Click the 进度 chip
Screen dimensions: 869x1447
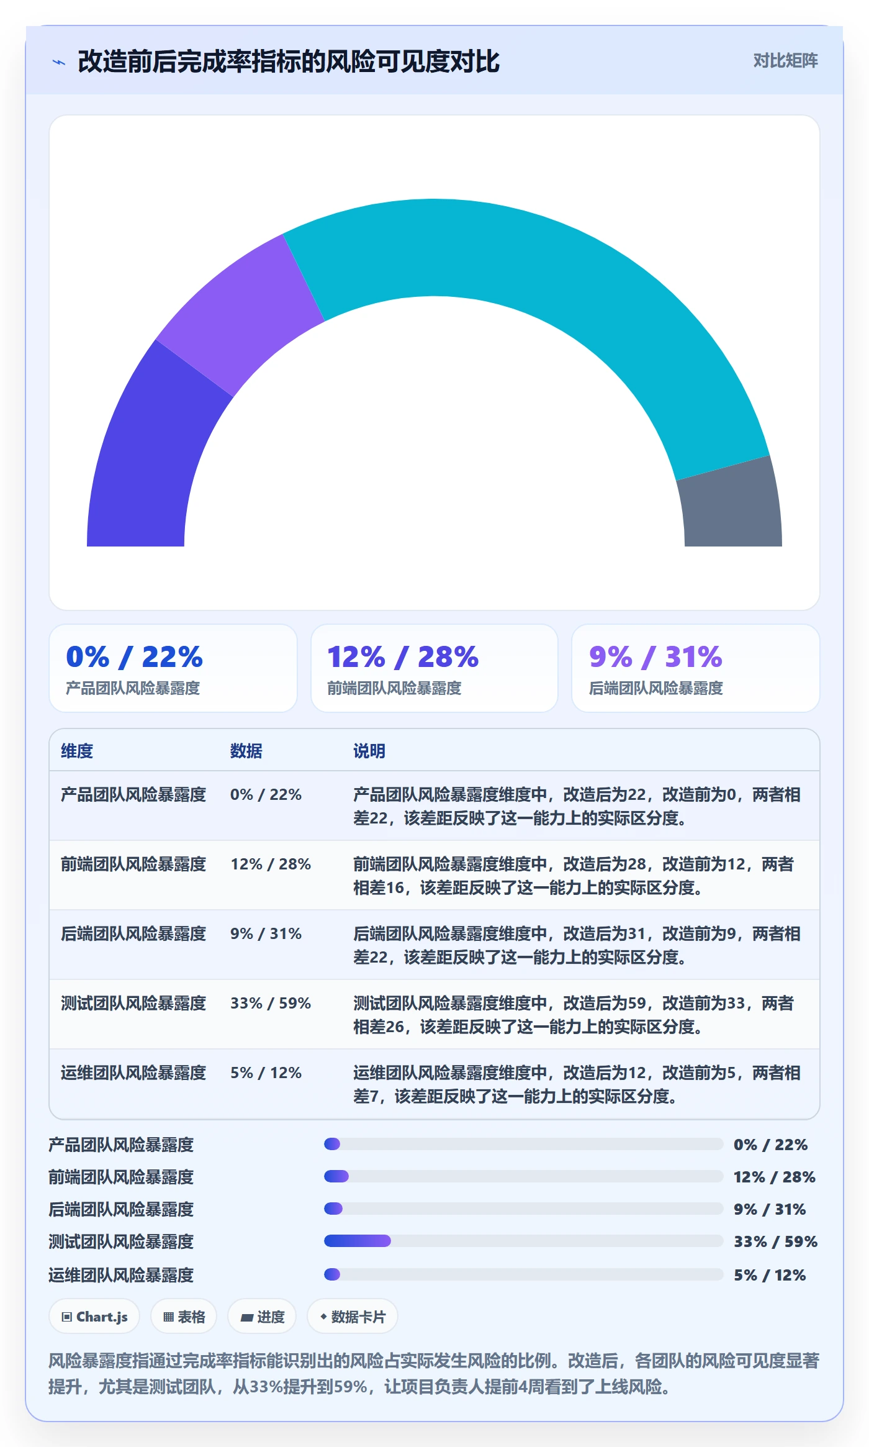coord(262,1317)
